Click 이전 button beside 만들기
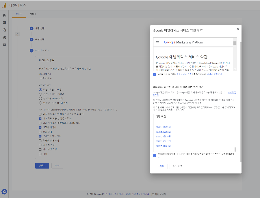Image resolution: width=260 pixels, height=198 pixels. 57,166
